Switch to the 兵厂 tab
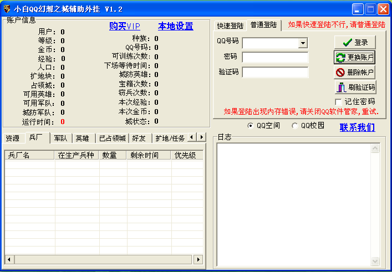The image size is (392, 272). tap(38, 137)
